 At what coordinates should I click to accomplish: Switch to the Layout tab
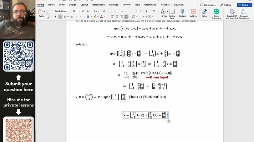click(x=84, y=5)
